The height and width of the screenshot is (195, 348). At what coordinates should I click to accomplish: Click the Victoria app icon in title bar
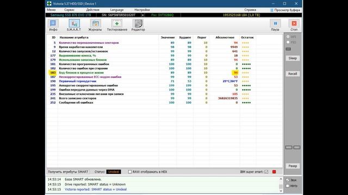pos(49,4)
